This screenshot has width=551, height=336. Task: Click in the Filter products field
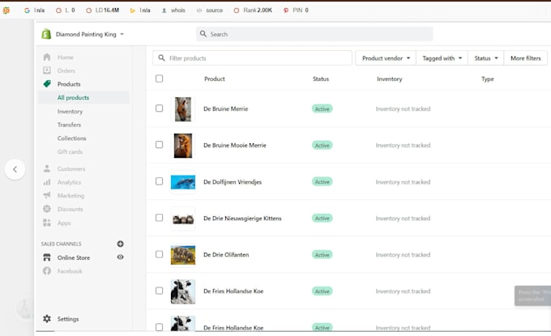click(252, 58)
